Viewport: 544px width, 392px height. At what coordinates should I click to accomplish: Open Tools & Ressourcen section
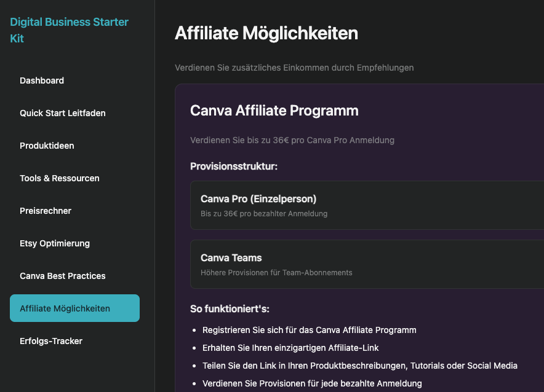tap(59, 178)
